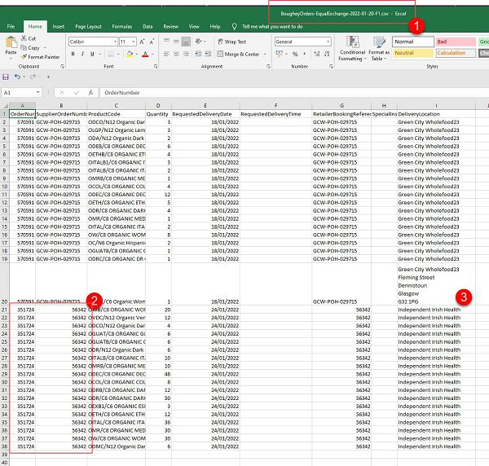Image resolution: width=489 pixels, height=466 pixels.
Task: Switch to the Formulas tab
Action: [x=122, y=27]
